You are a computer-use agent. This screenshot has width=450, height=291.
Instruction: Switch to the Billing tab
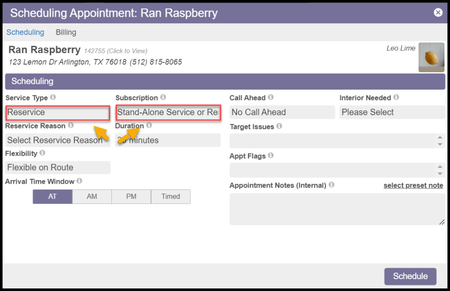pyautogui.click(x=66, y=32)
